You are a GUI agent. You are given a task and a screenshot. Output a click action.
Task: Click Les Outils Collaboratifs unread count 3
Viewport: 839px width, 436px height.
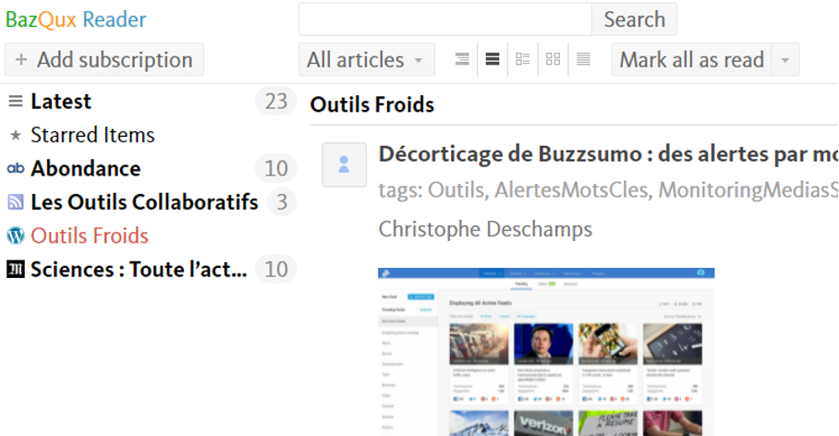click(282, 202)
